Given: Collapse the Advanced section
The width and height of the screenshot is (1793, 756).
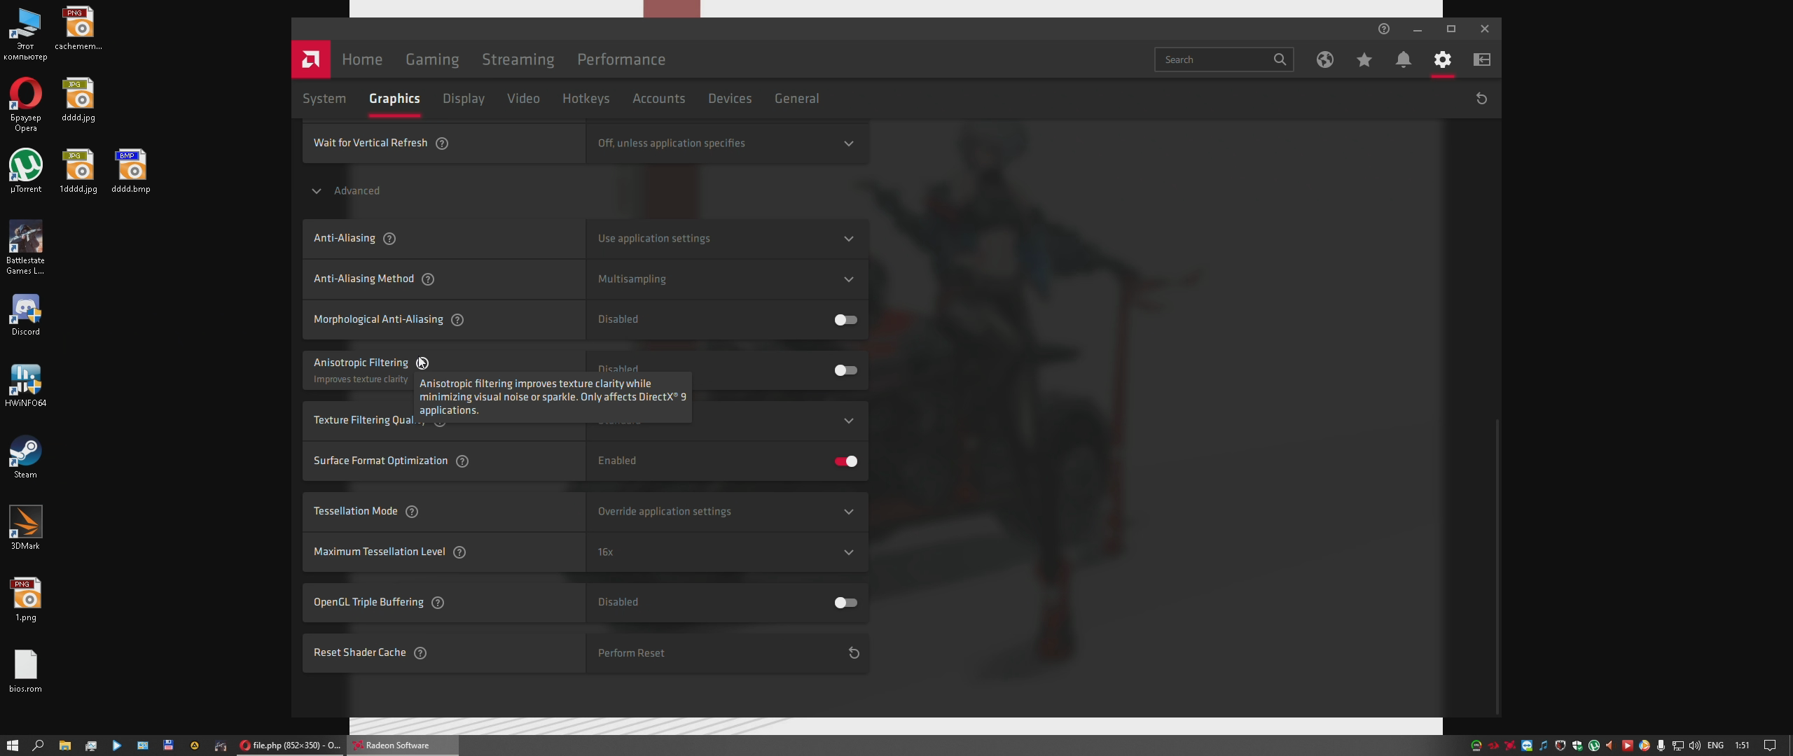Looking at the screenshot, I should 317,191.
